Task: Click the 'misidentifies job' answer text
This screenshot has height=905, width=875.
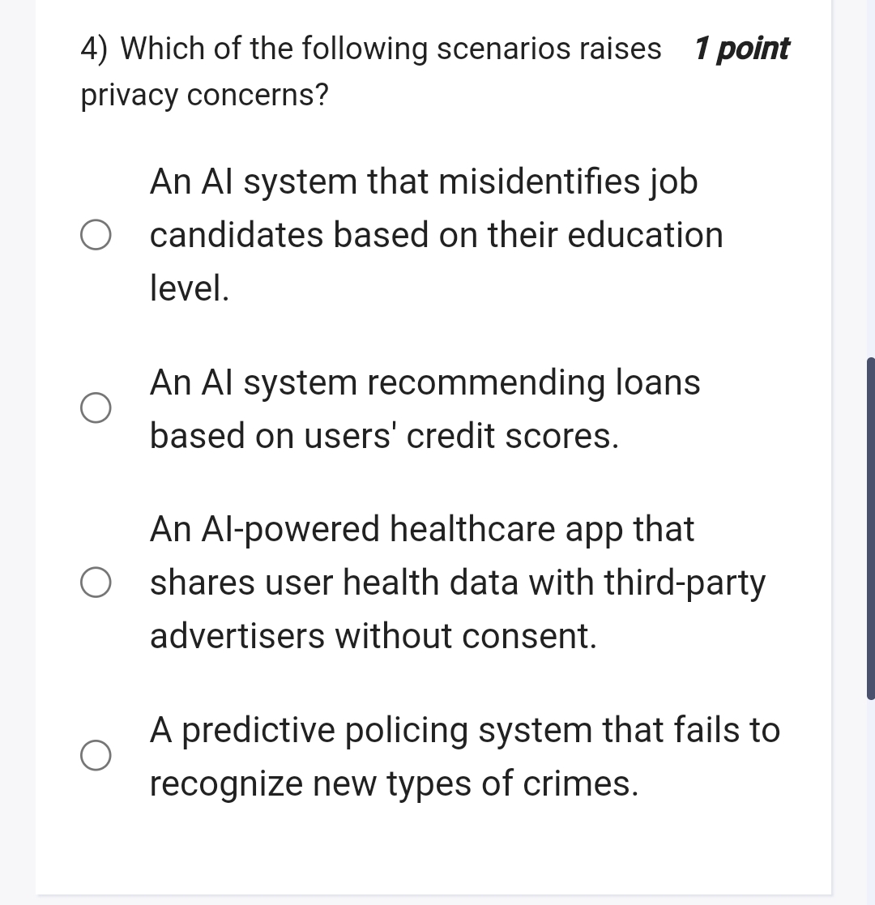Action: (x=423, y=181)
